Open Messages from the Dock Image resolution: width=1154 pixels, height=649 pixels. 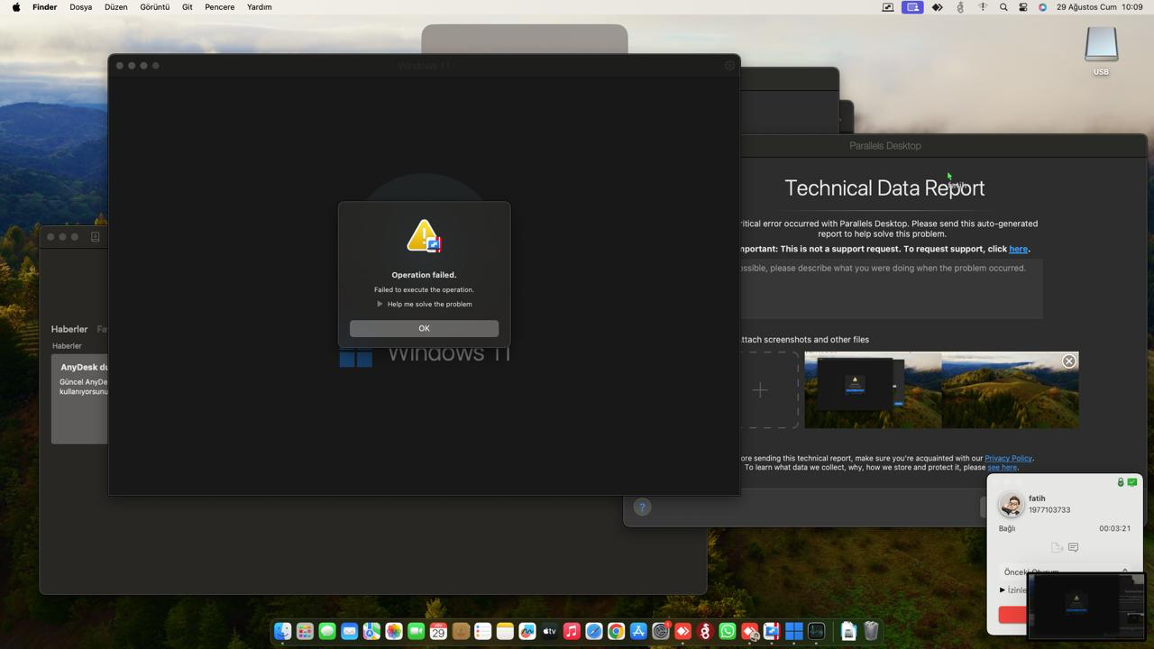coord(327,632)
